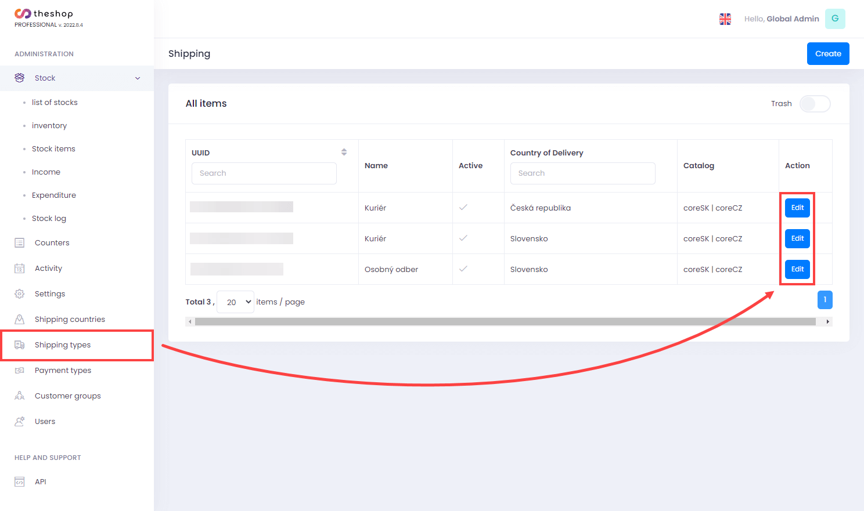Edit Kuriér for Česká republika
The image size is (864, 511).
[797, 208]
